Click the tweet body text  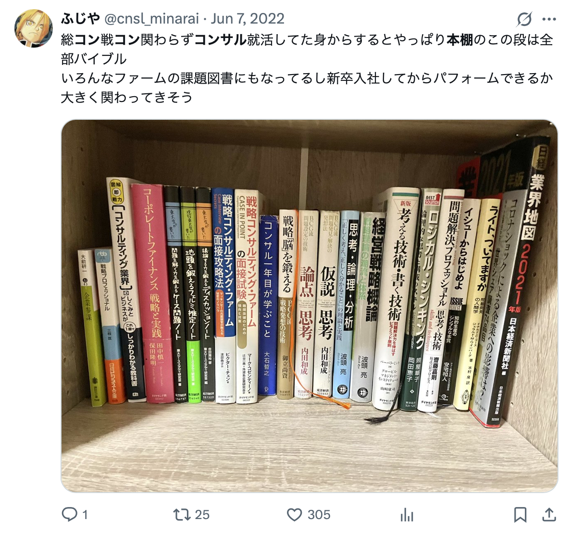tap(307, 68)
